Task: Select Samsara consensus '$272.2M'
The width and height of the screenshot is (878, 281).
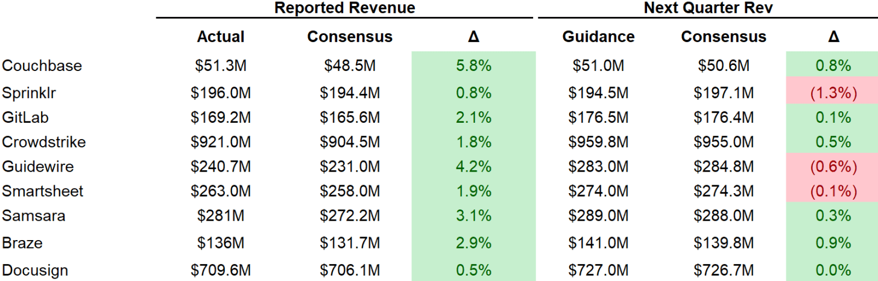Action: click(350, 215)
